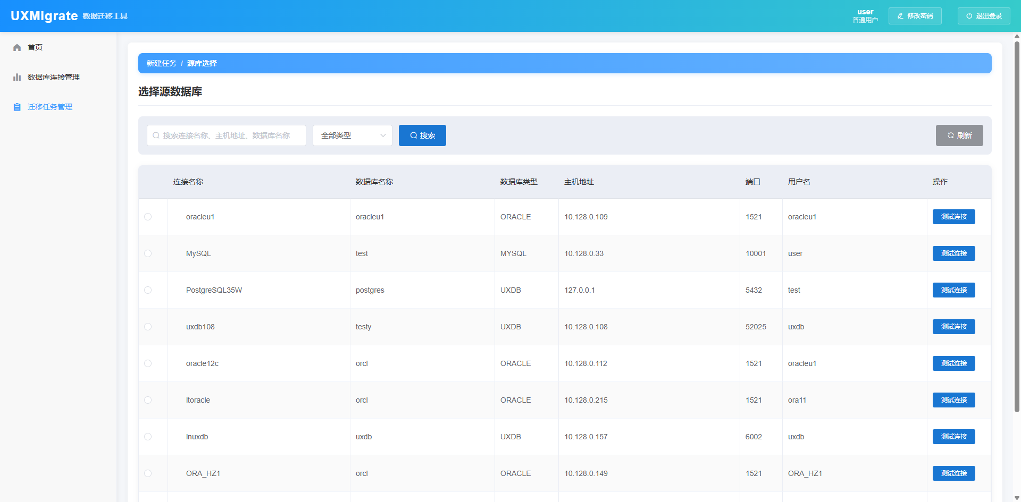Click the pencil icon on the 修改密码 button
Image resolution: width=1021 pixels, height=502 pixels.
point(900,16)
